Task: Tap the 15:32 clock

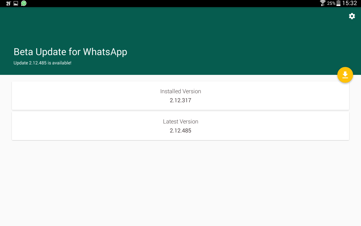Action: click(x=349, y=3)
